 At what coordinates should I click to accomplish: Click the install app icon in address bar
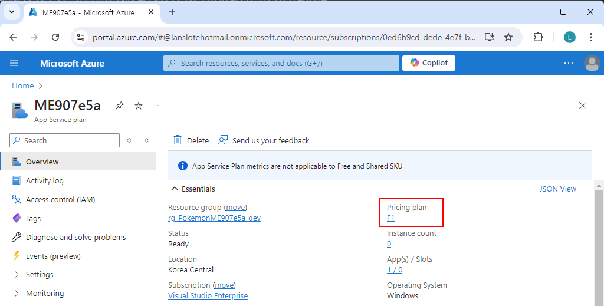click(489, 37)
